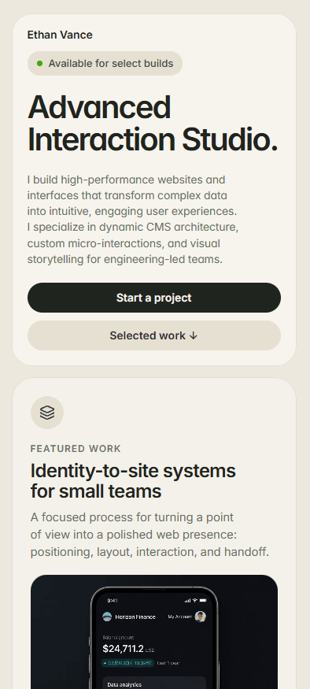Click the paragraph starting 'A focused process'

pos(149,535)
